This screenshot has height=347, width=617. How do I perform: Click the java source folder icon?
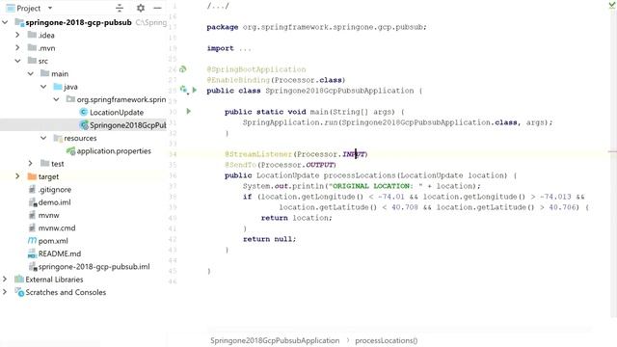[x=58, y=87]
